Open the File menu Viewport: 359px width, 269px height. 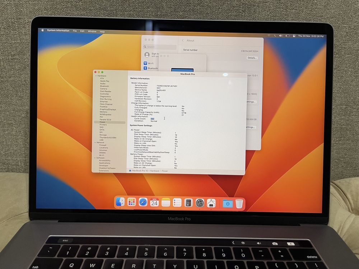click(x=75, y=30)
